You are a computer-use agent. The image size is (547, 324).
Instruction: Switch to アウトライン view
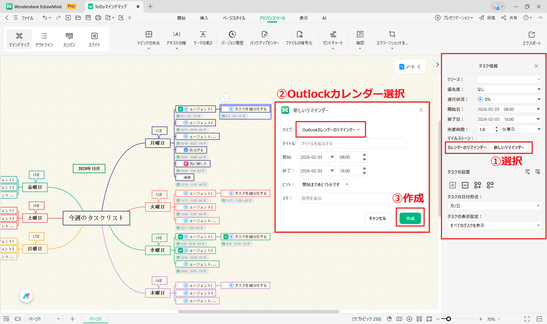tap(44, 39)
